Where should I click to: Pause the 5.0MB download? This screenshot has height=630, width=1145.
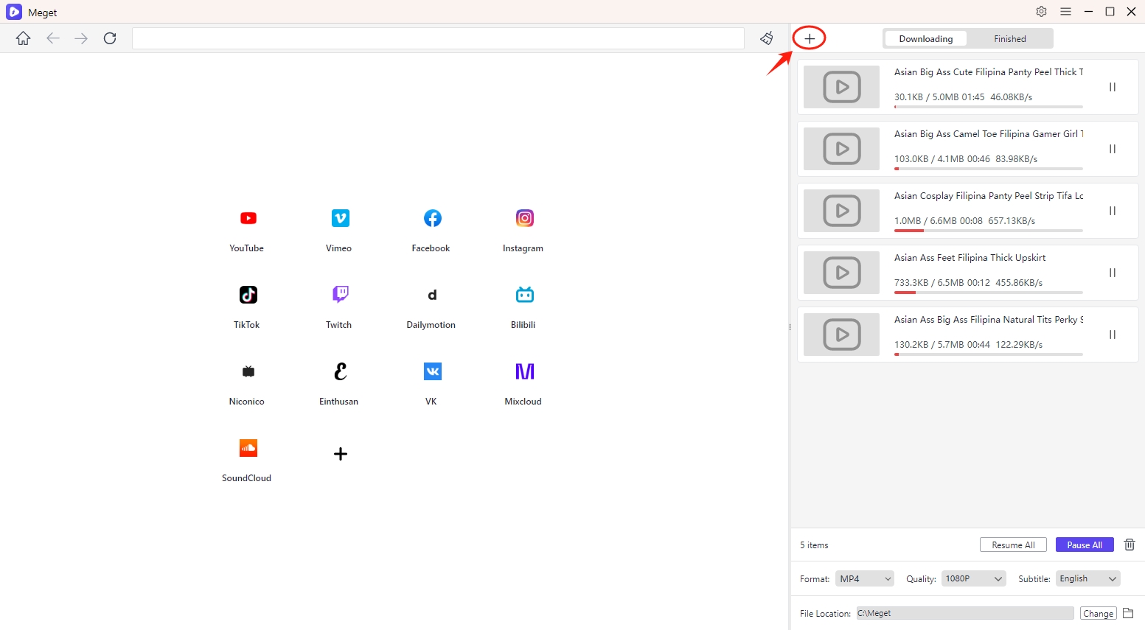(1113, 87)
